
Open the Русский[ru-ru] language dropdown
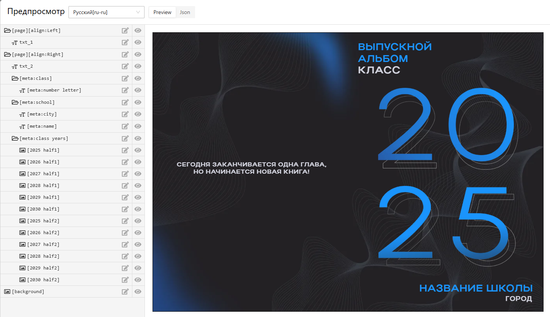click(106, 12)
